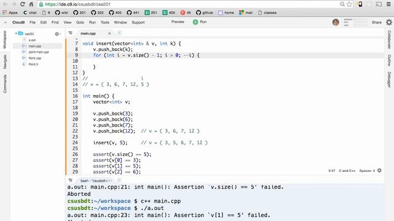Open the github bookmark

[204, 12]
